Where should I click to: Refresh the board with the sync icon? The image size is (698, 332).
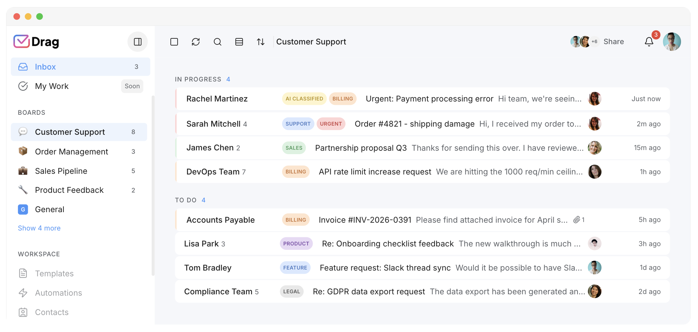(x=196, y=42)
